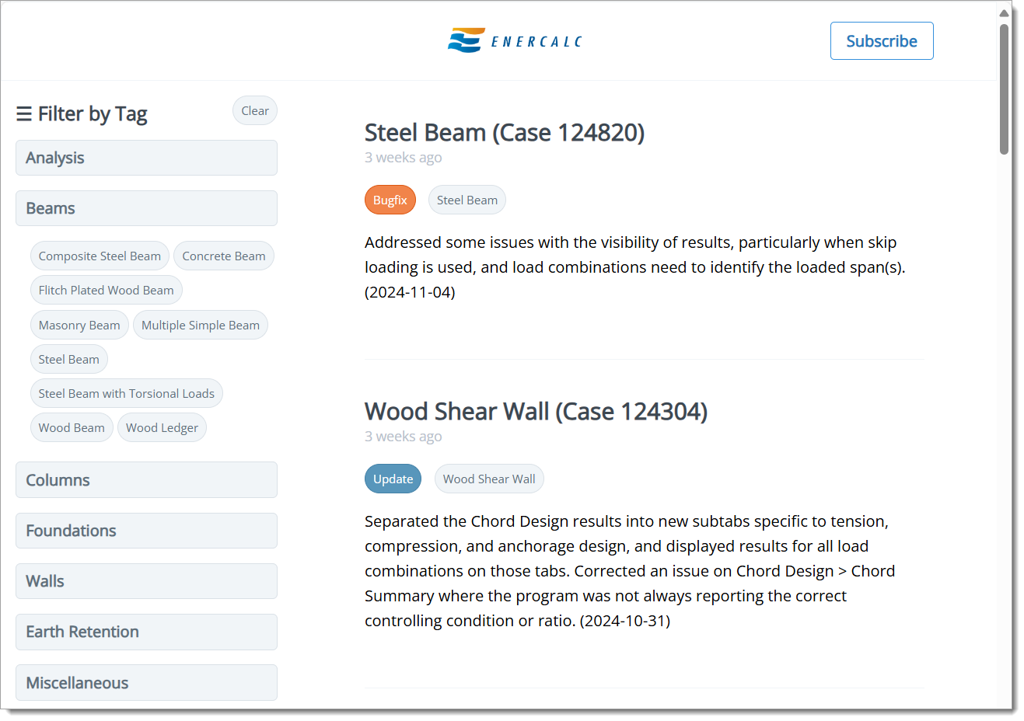Screen dimensions: 1024x721
Task: Click the orange Bugfix label
Action: (390, 200)
